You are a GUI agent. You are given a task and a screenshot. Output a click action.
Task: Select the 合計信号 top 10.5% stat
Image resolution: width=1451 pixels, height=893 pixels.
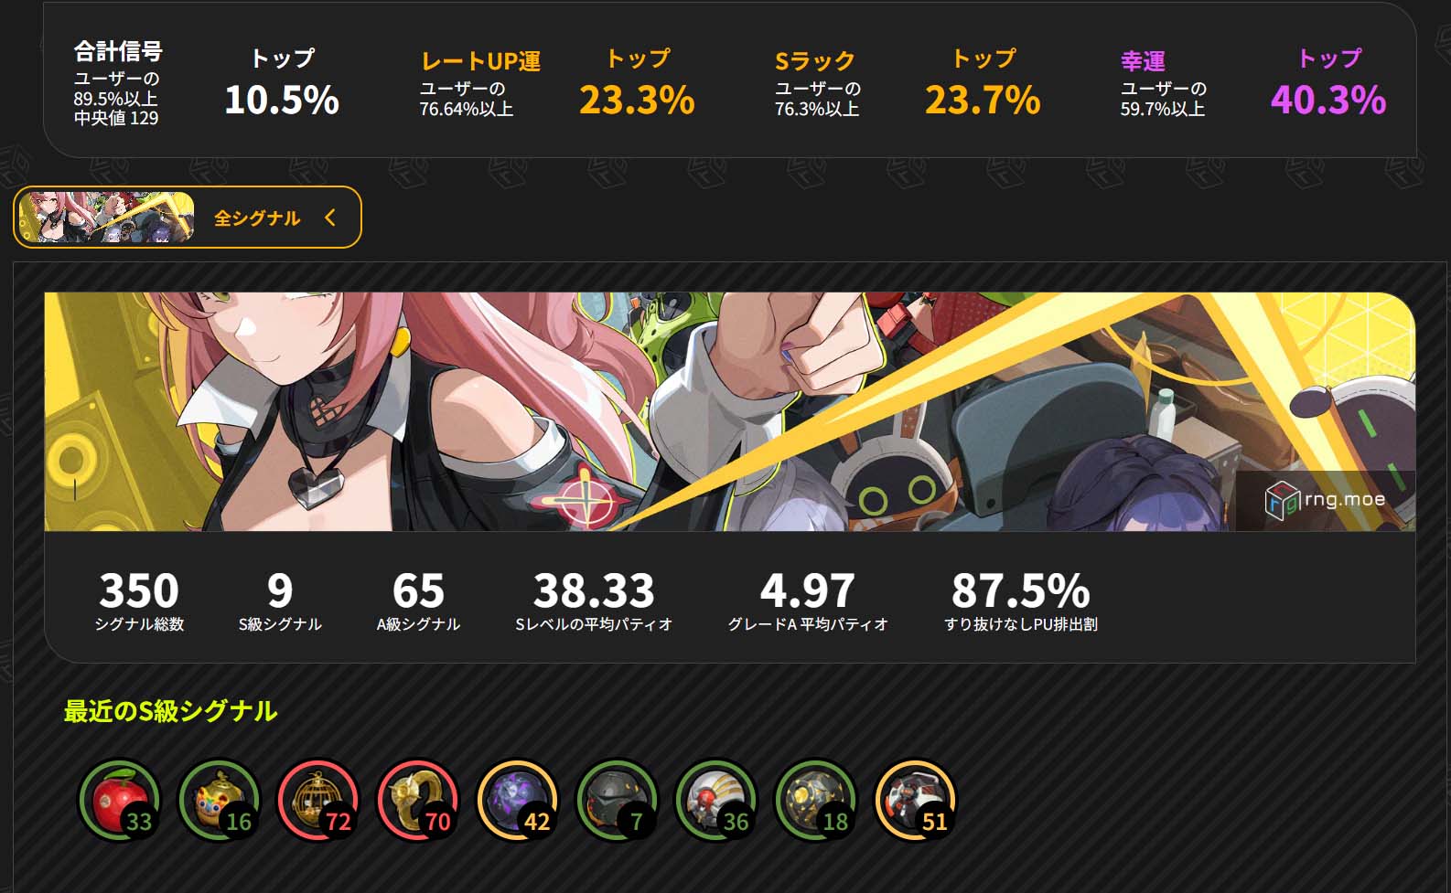pyautogui.click(x=282, y=84)
